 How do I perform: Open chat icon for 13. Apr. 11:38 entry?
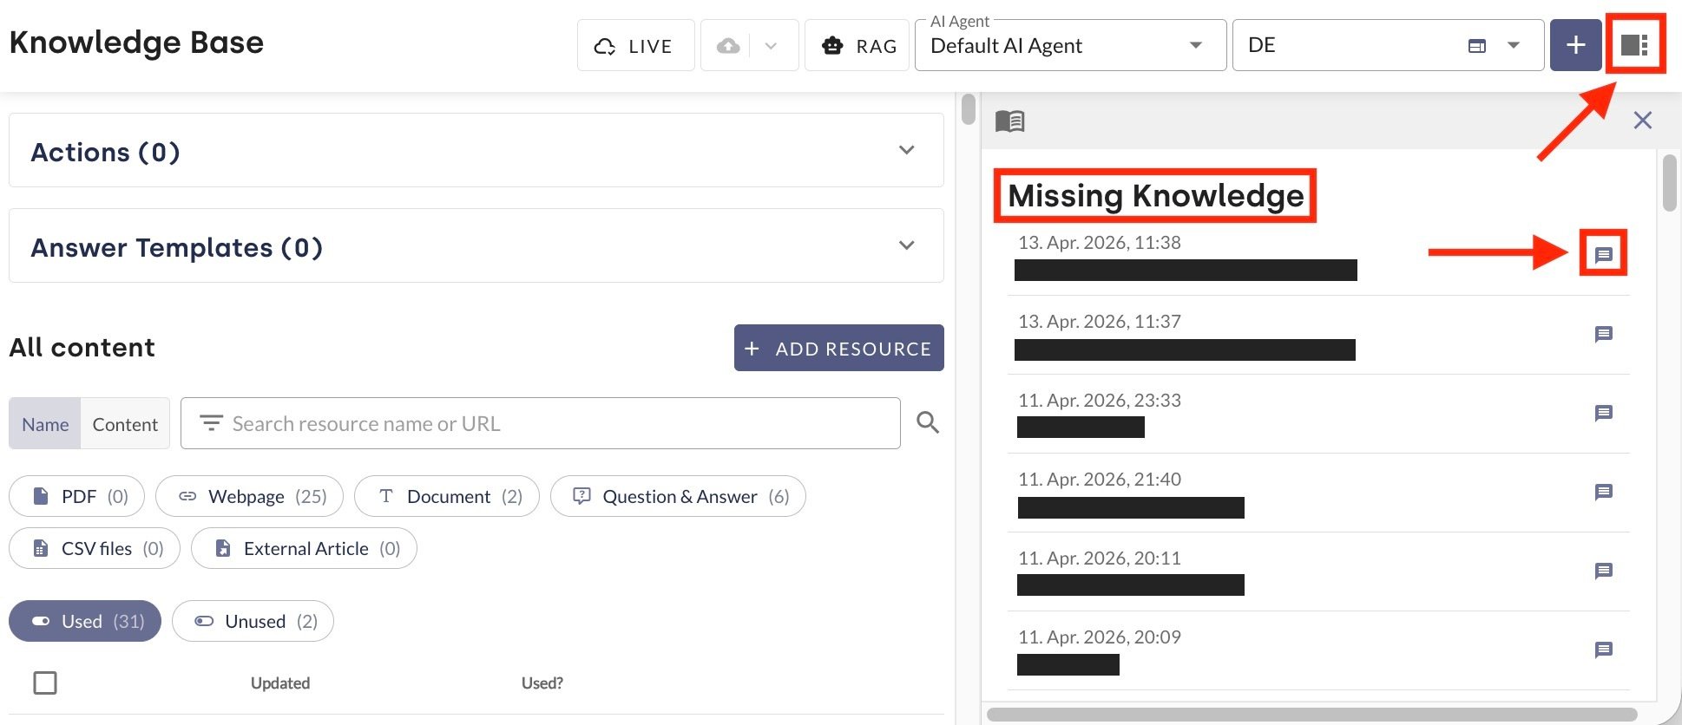pos(1603,254)
